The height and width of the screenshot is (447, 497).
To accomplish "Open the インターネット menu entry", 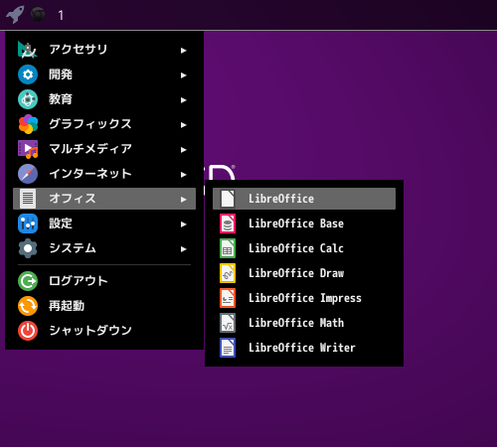I will 104,174.
